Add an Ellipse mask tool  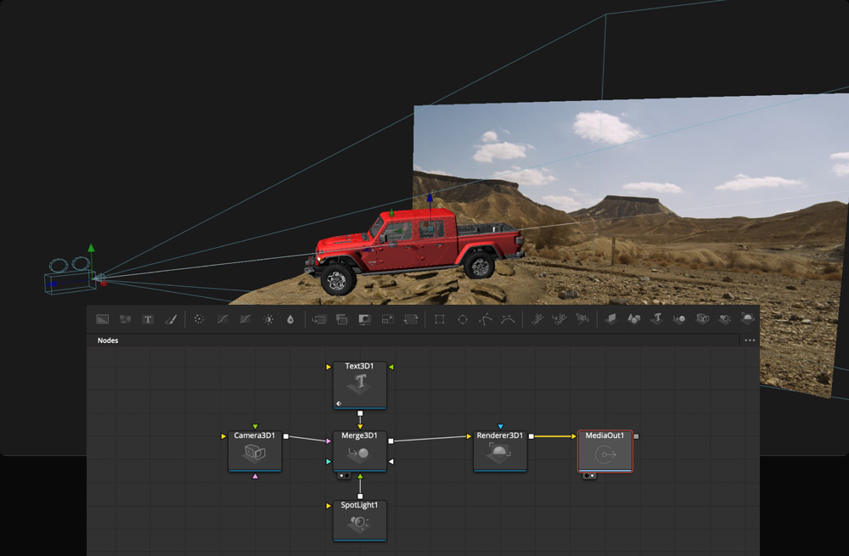click(x=463, y=319)
